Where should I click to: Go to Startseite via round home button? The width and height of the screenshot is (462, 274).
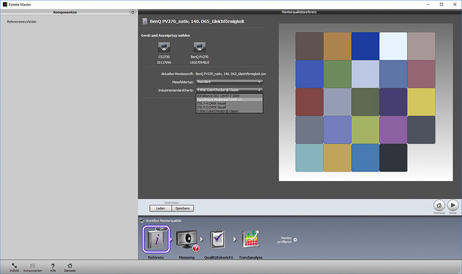point(438,205)
